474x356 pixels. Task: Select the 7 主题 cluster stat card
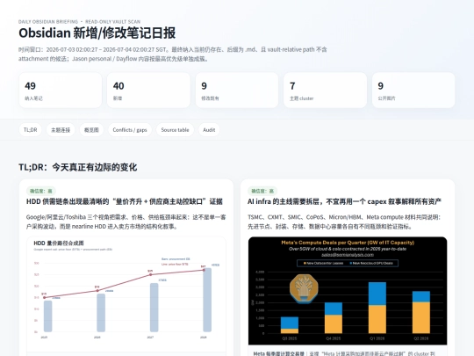(326, 91)
